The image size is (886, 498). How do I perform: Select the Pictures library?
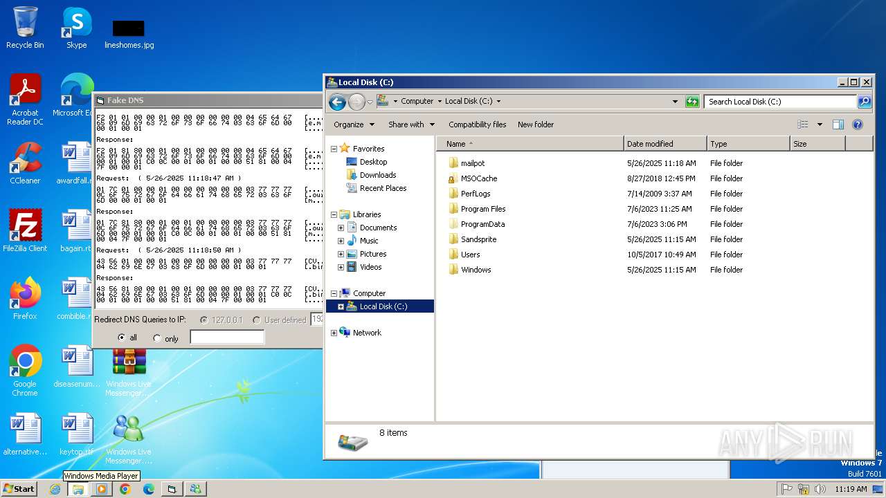pyautogui.click(x=372, y=254)
